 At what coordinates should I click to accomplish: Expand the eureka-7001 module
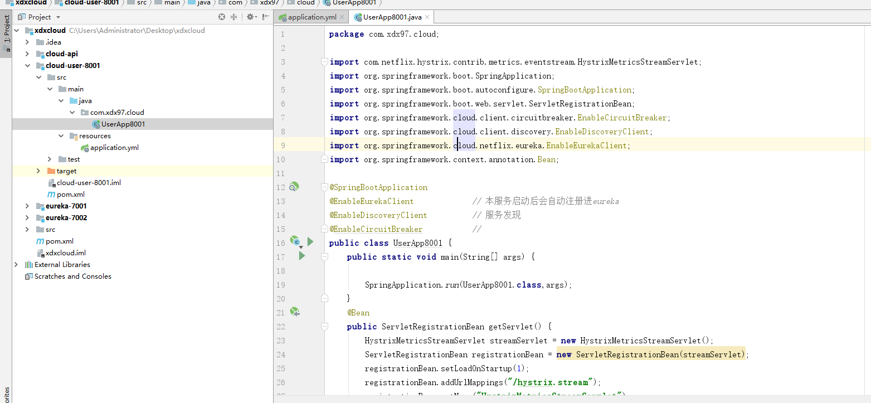pyautogui.click(x=27, y=206)
